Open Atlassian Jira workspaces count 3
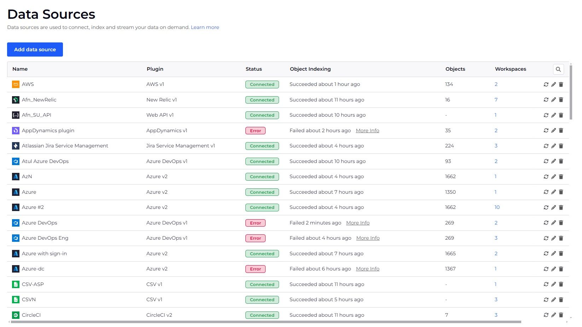Viewport: 582px width, 327px height. tap(496, 146)
